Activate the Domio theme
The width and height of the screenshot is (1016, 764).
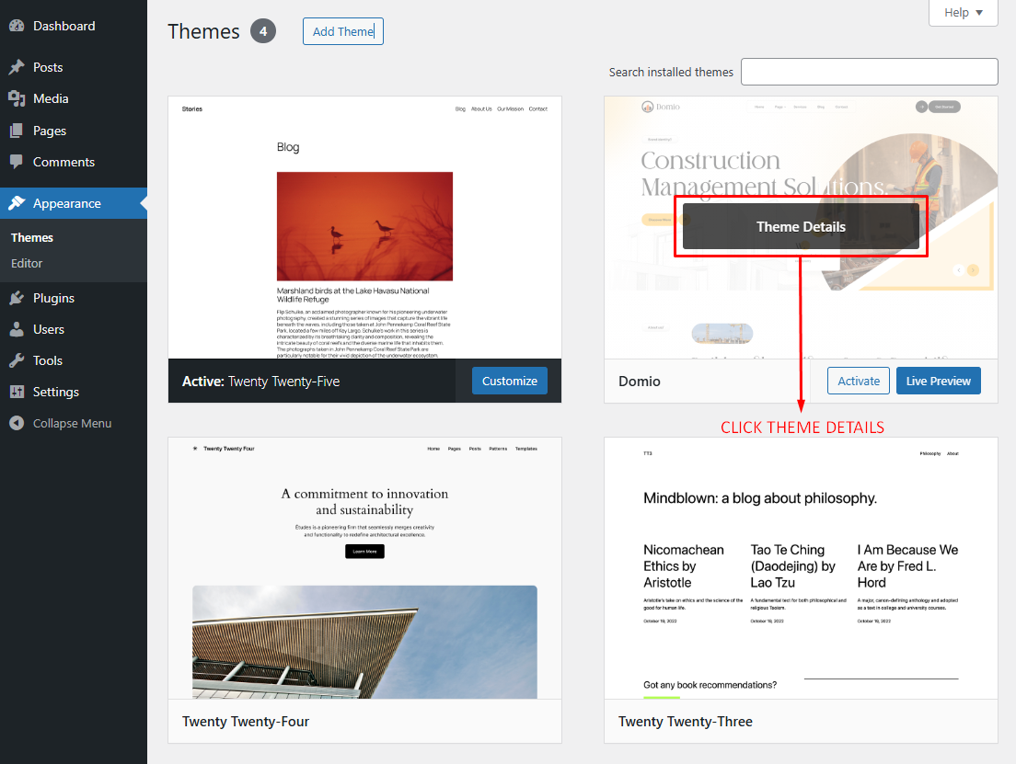point(859,381)
